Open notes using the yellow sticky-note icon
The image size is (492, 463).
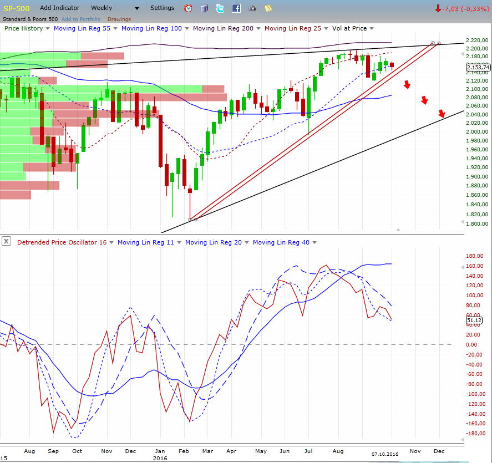(x=267, y=8)
